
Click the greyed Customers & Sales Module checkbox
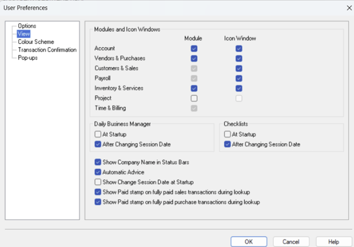(194, 68)
